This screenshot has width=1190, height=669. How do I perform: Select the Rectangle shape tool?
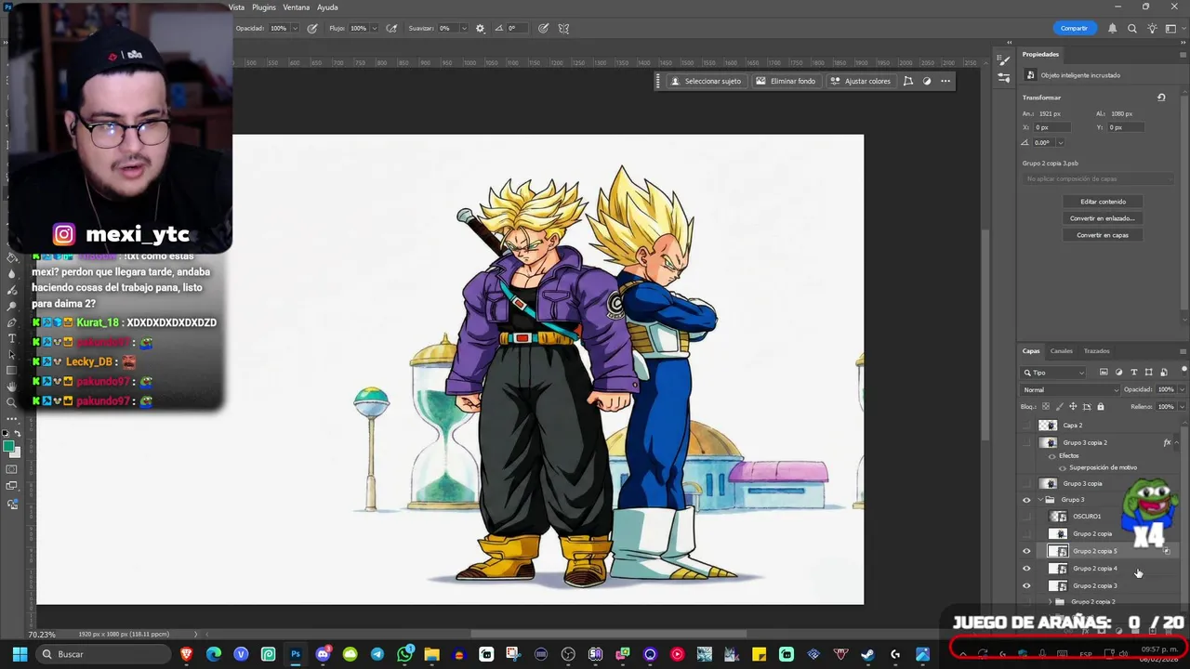[11, 371]
